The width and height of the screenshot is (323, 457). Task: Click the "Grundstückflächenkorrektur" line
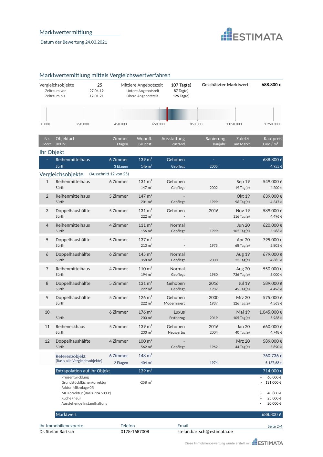[84, 382]
